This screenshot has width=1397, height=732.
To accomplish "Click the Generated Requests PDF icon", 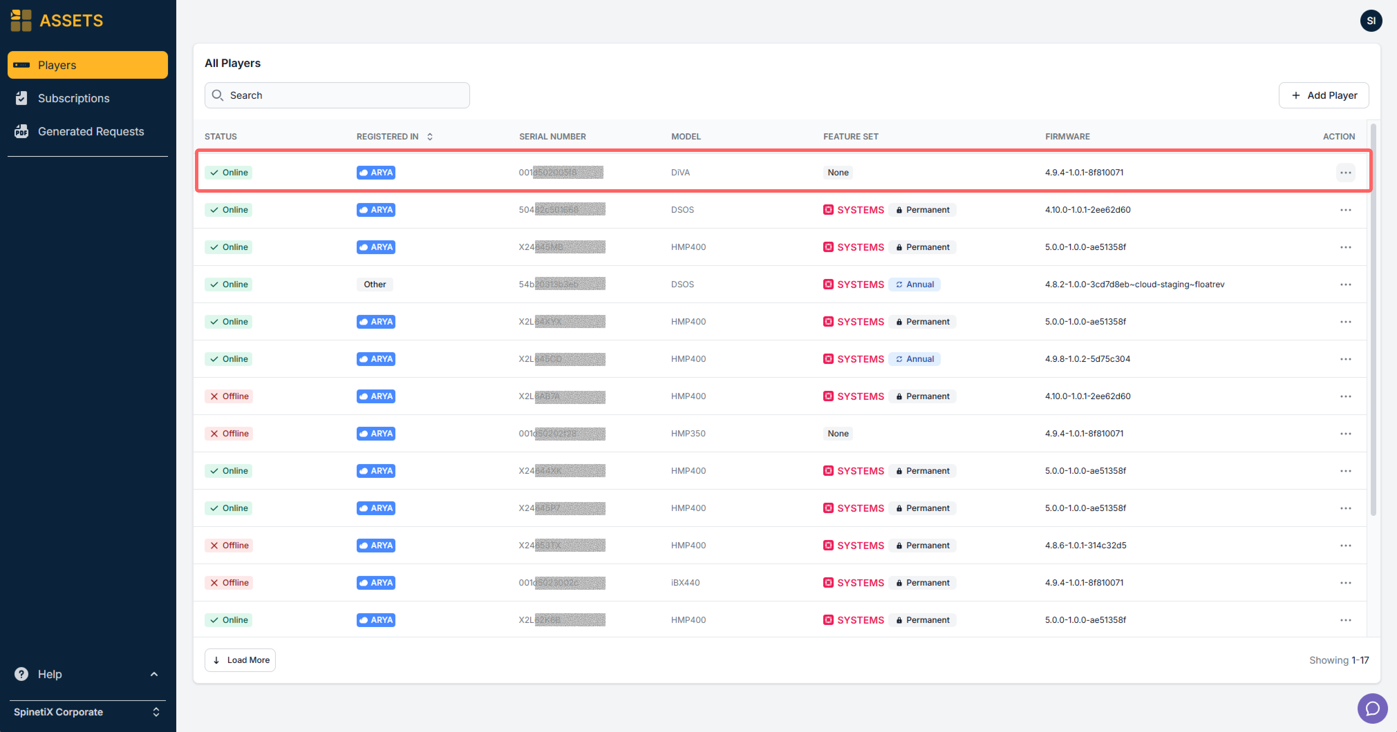I will (x=21, y=131).
